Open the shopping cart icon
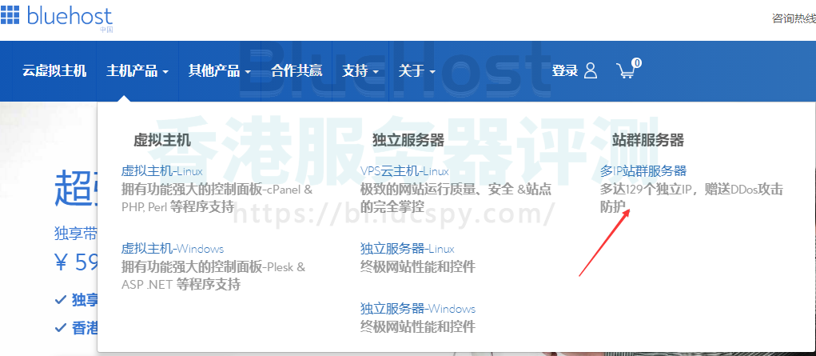This screenshot has width=816, height=356. pyautogui.click(x=626, y=71)
